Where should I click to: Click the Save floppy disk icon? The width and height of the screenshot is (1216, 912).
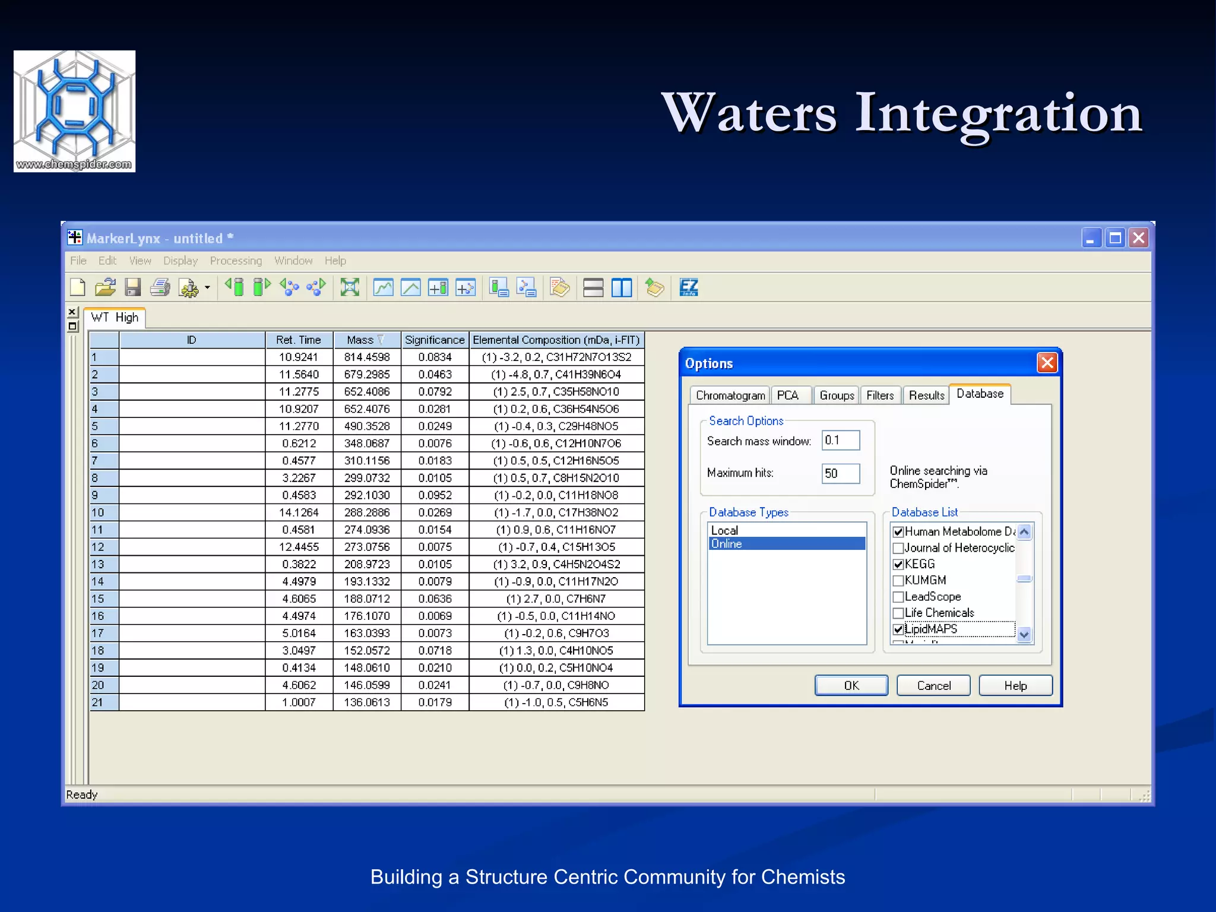[133, 288]
